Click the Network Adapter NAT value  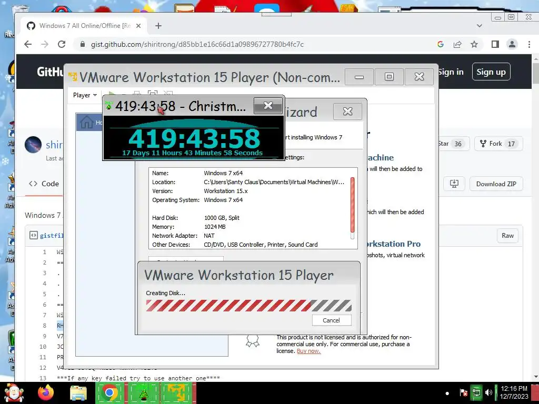point(209,236)
